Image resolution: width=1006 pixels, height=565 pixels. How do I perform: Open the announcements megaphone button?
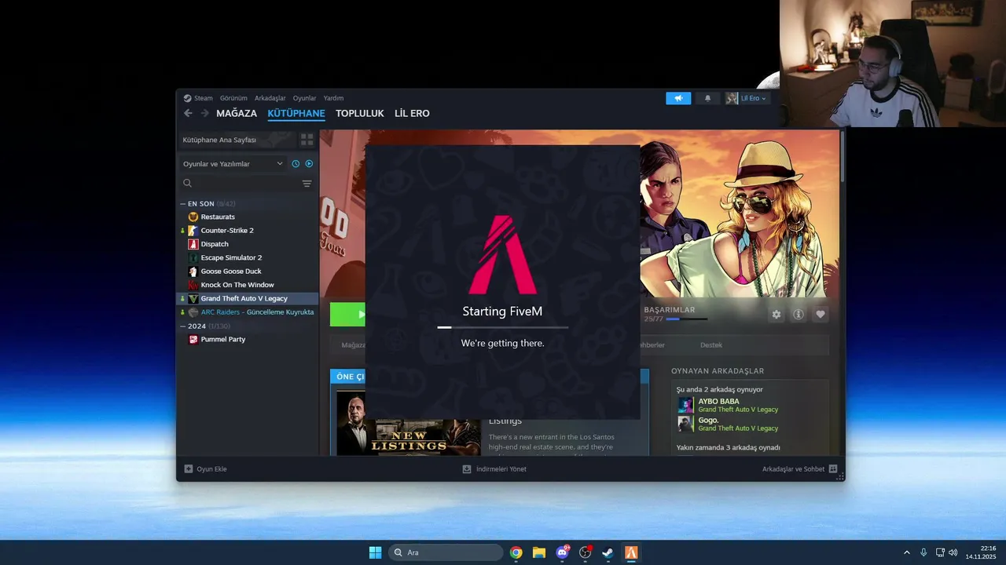(678, 98)
